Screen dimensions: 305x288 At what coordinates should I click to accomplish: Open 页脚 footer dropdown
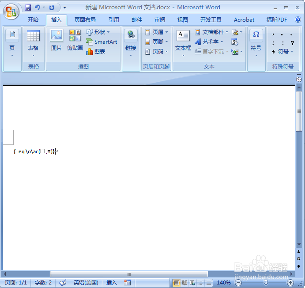click(x=156, y=42)
